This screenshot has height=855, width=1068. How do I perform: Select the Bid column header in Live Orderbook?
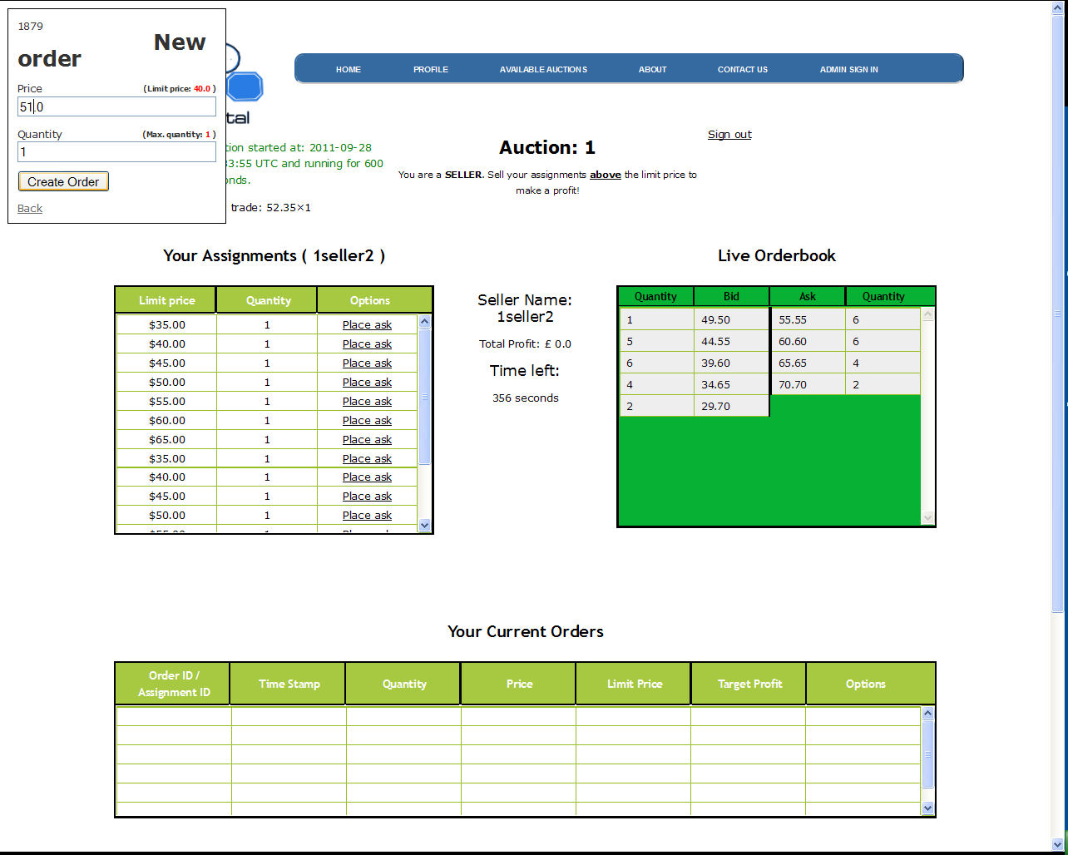pyautogui.click(x=731, y=296)
